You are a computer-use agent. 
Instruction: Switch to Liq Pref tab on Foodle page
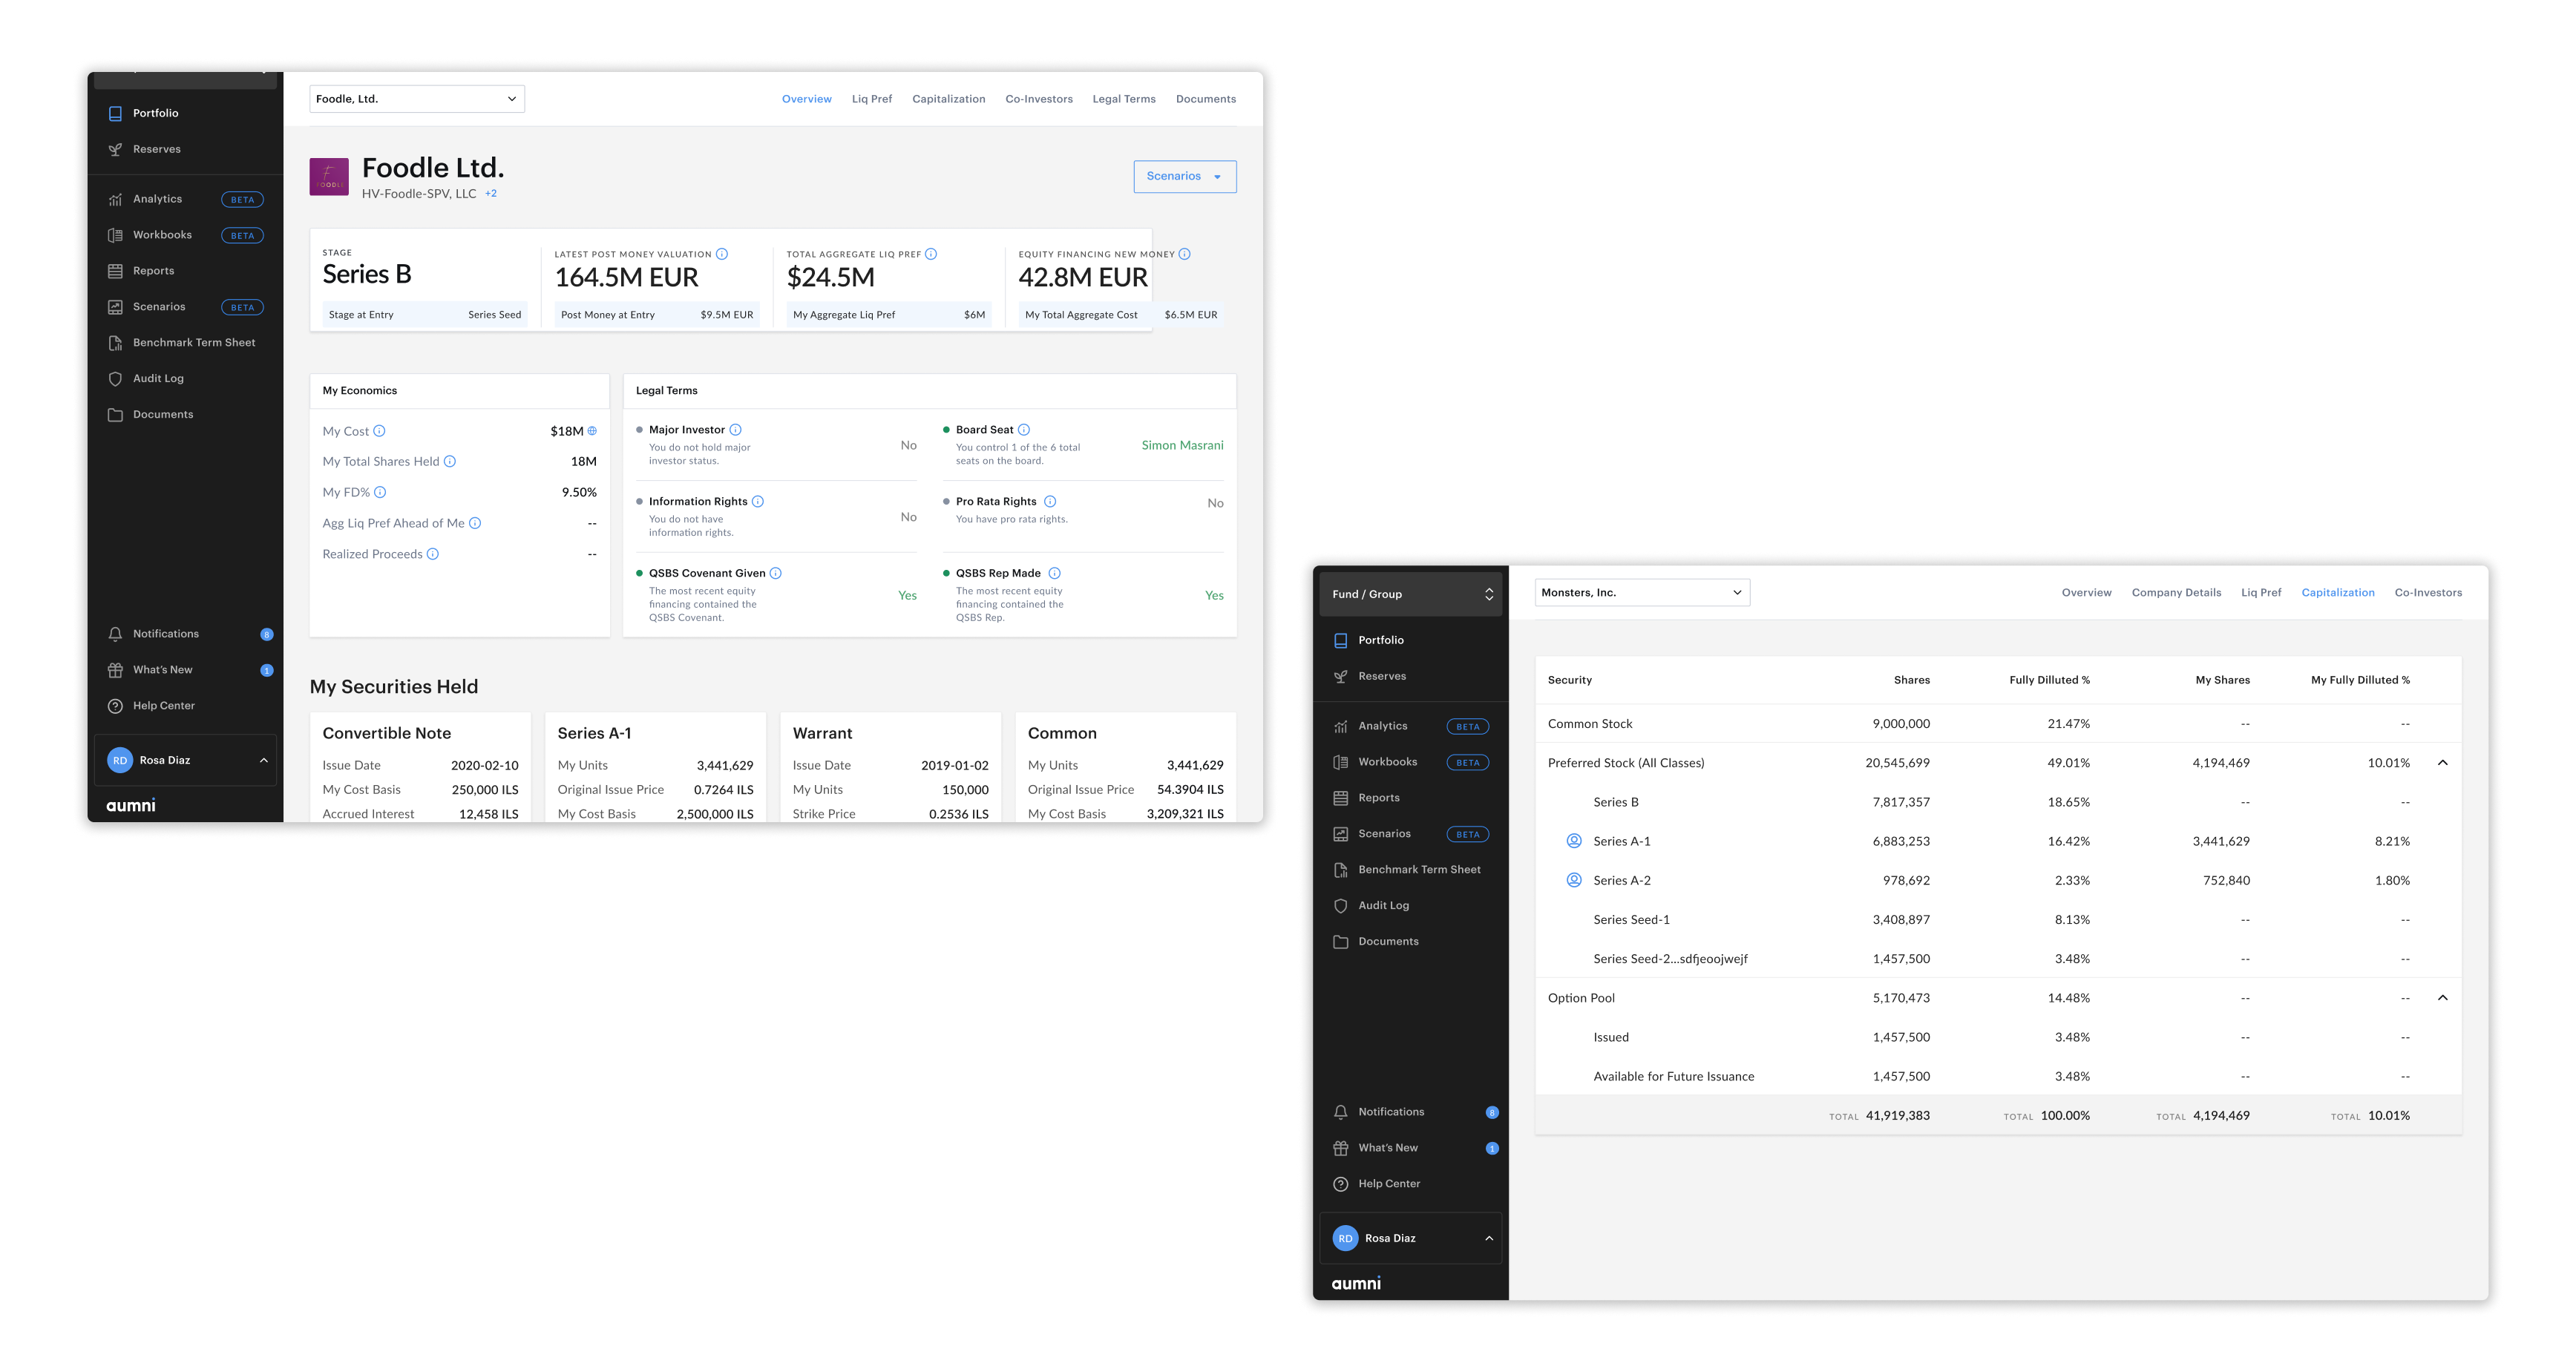(x=871, y=99)
